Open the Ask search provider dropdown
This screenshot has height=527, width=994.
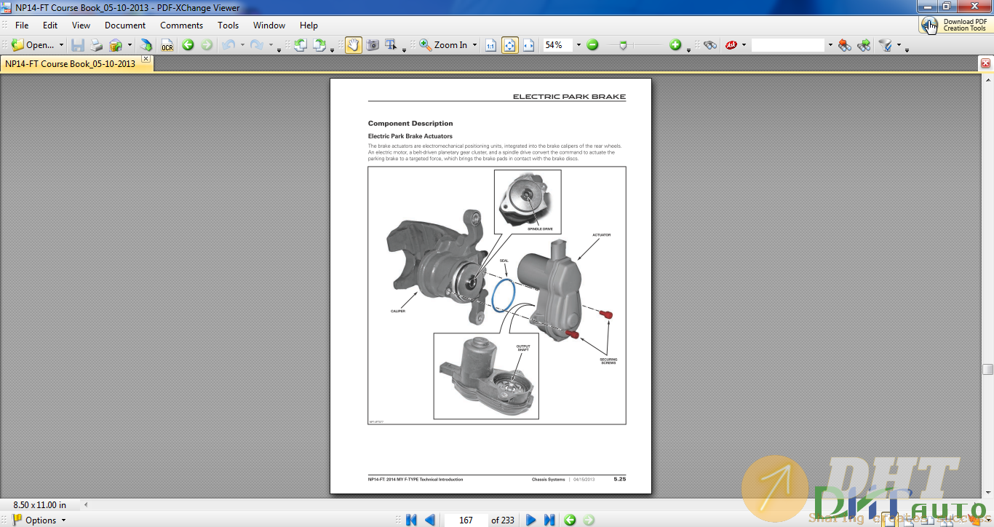pos(744,45)
